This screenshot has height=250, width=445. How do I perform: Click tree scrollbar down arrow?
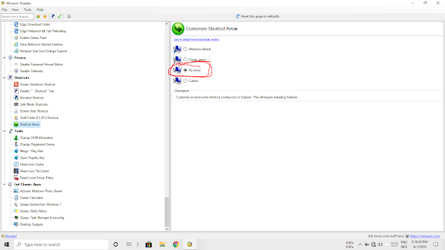(x=167, y=229)
